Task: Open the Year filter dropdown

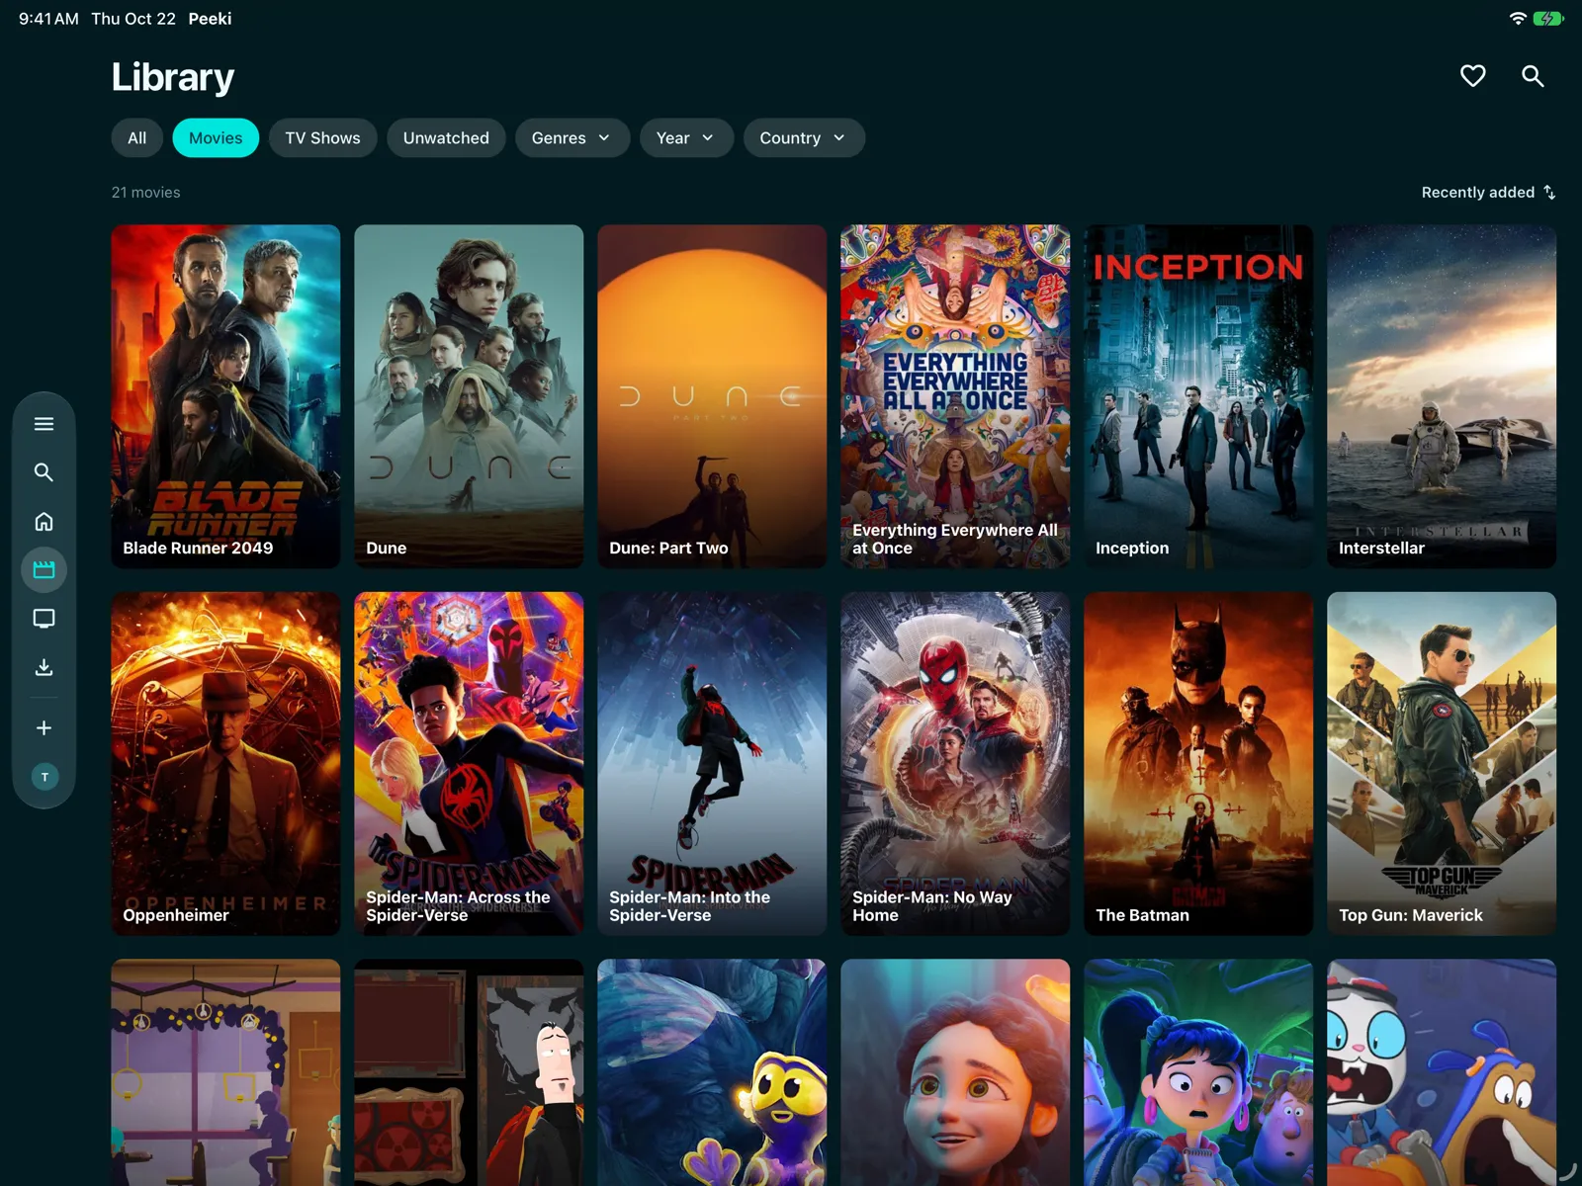Action: tap(686, 138)
